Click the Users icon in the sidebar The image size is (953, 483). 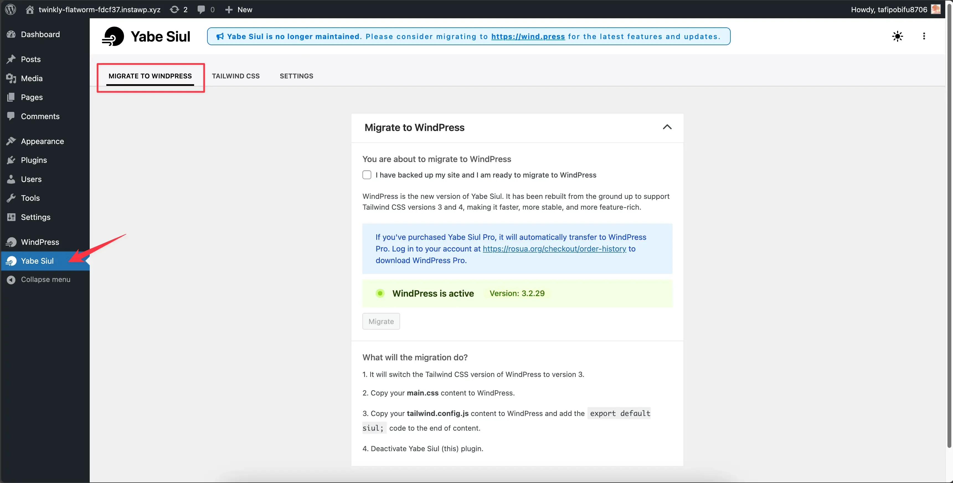coord(11,179)
